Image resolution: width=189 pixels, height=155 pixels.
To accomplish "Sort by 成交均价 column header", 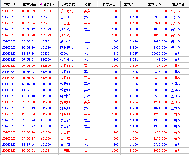I will (x=130, y=5).
